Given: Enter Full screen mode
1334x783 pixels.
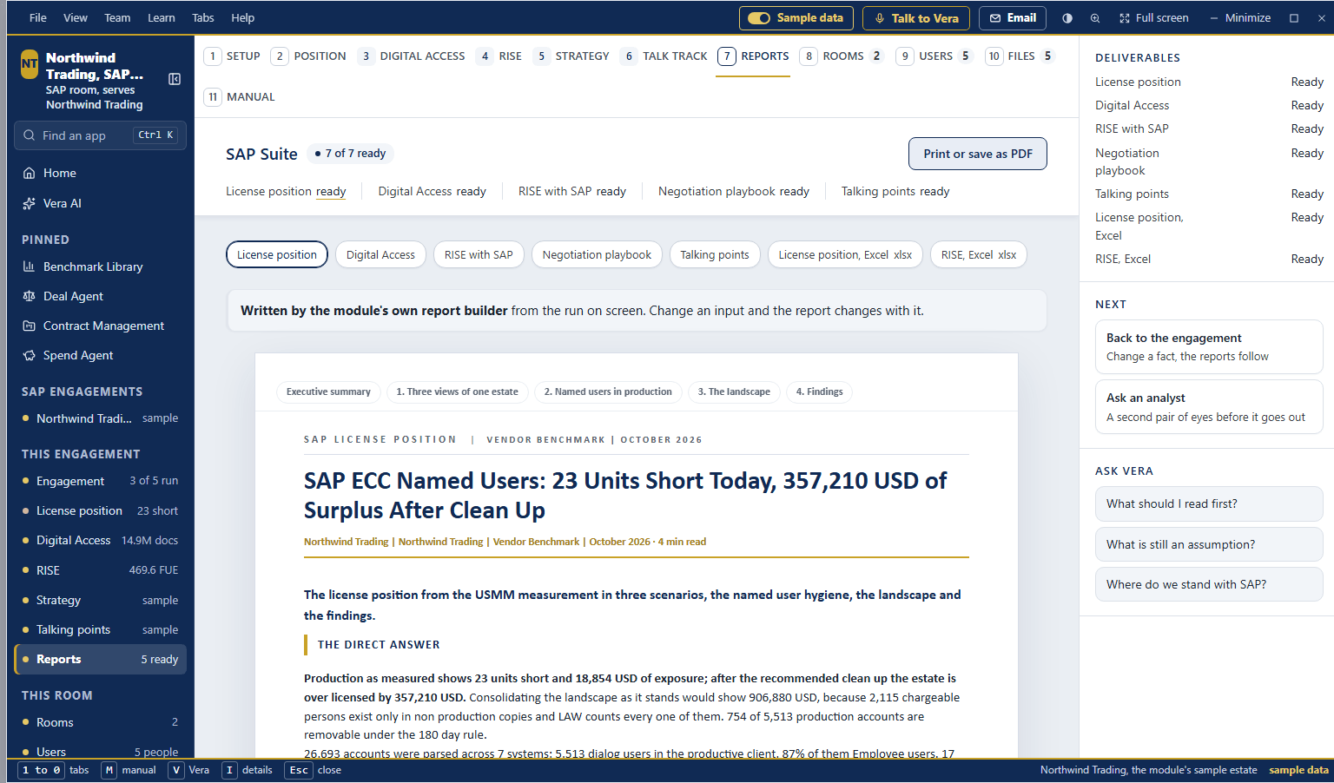Looking at the screenshot, I should pyautogui.click(x=1153, y=18).
